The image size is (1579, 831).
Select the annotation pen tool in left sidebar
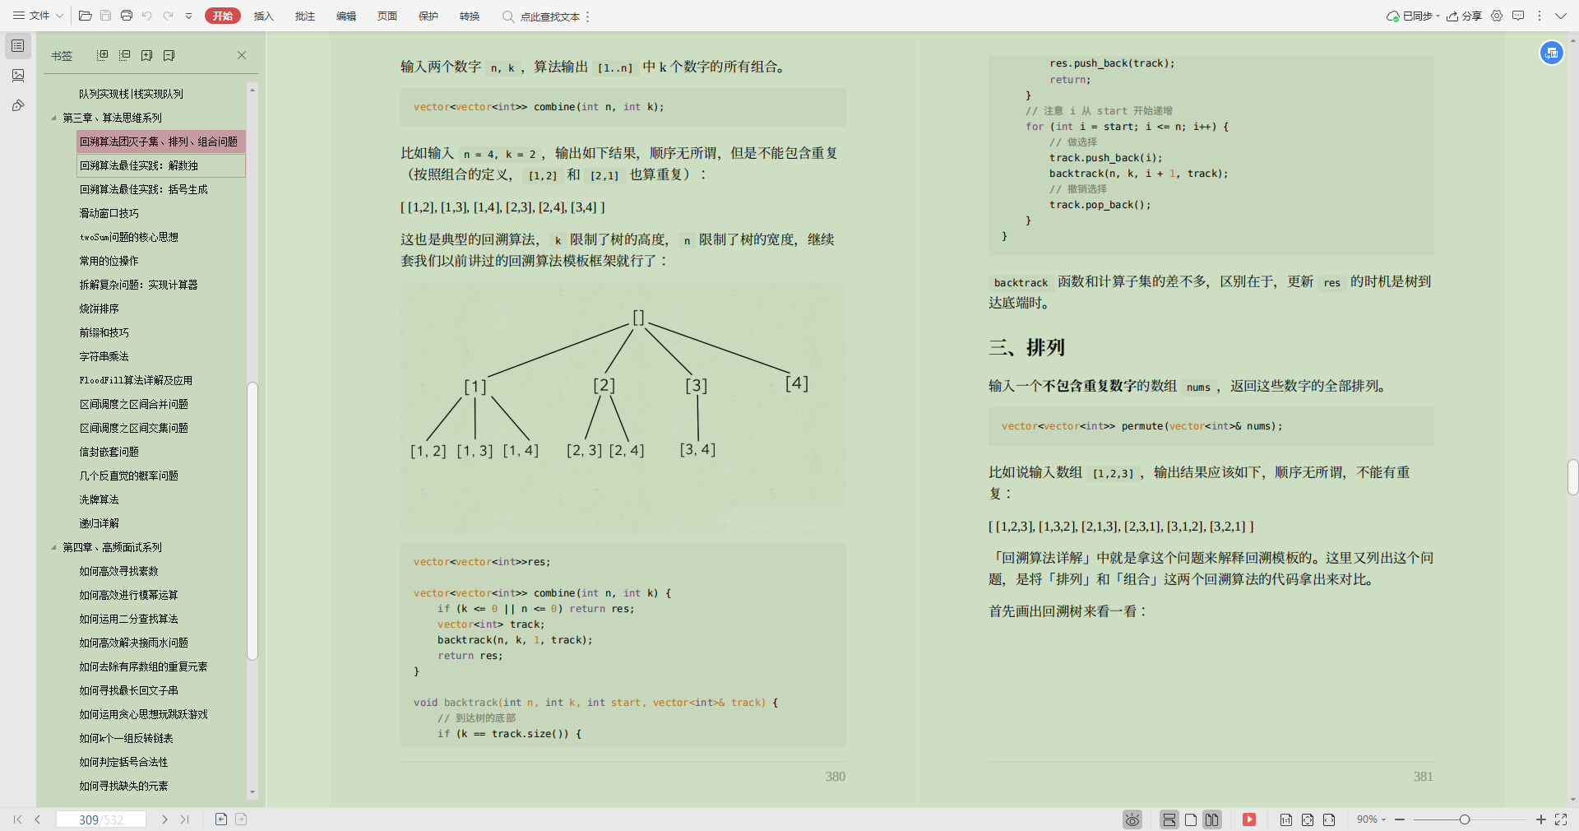point(18,105)
